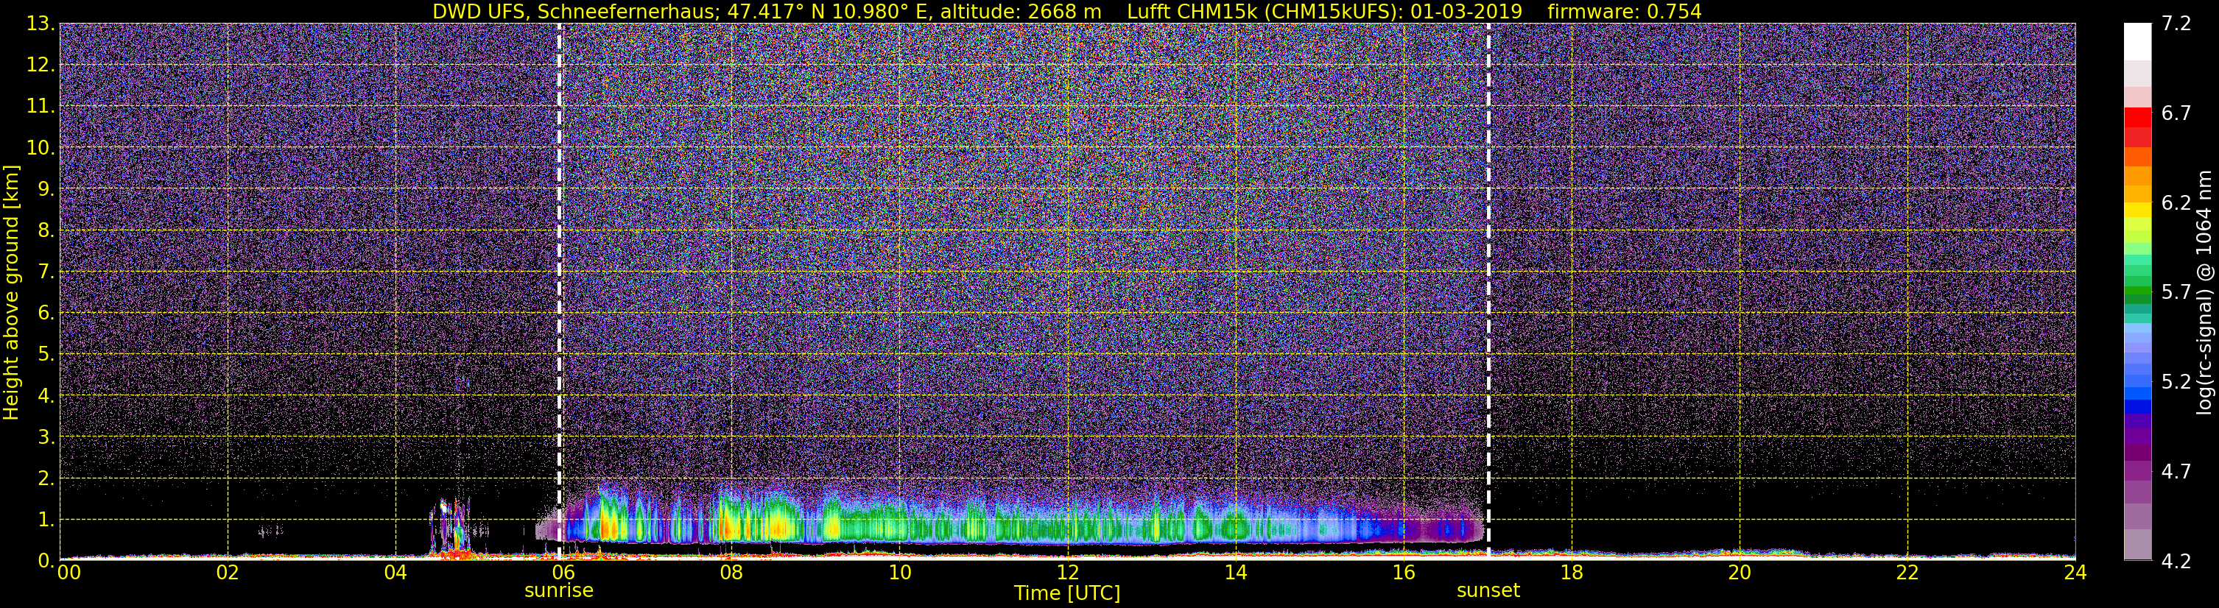Click the x-axis tick label '06'
The image size is (2219, 608).
click(563, 572)
